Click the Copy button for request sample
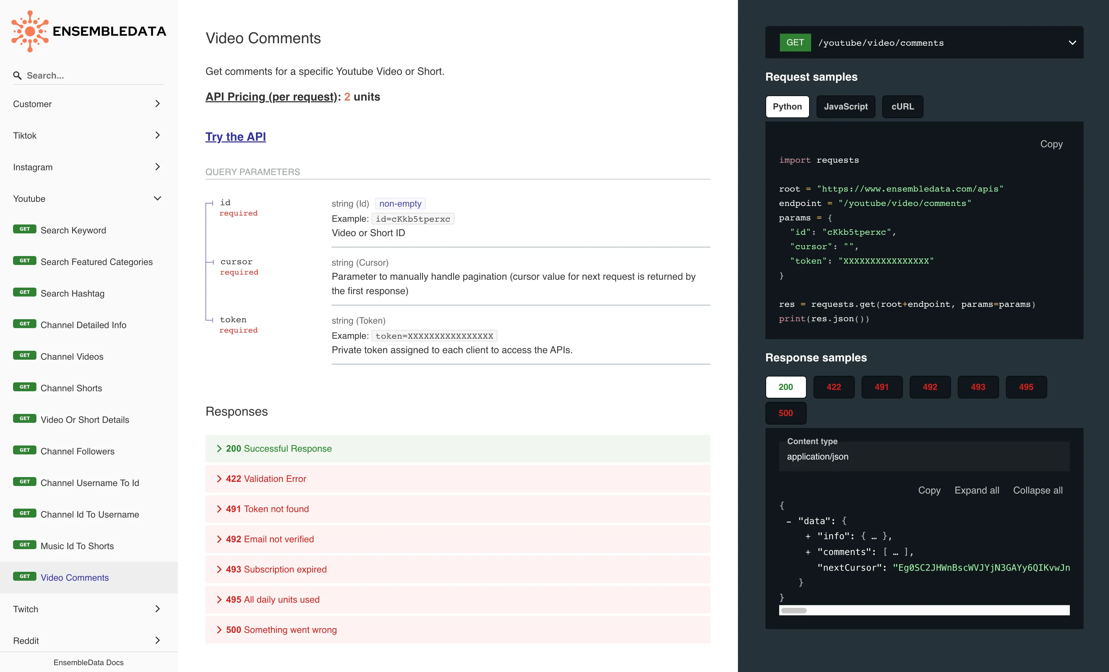The height and width of the screenshot is (672, 1109). pyautogui.click(x=1052, y=143)
